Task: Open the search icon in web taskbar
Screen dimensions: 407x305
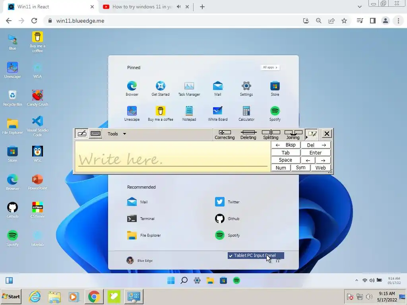Action: point(184,280)
